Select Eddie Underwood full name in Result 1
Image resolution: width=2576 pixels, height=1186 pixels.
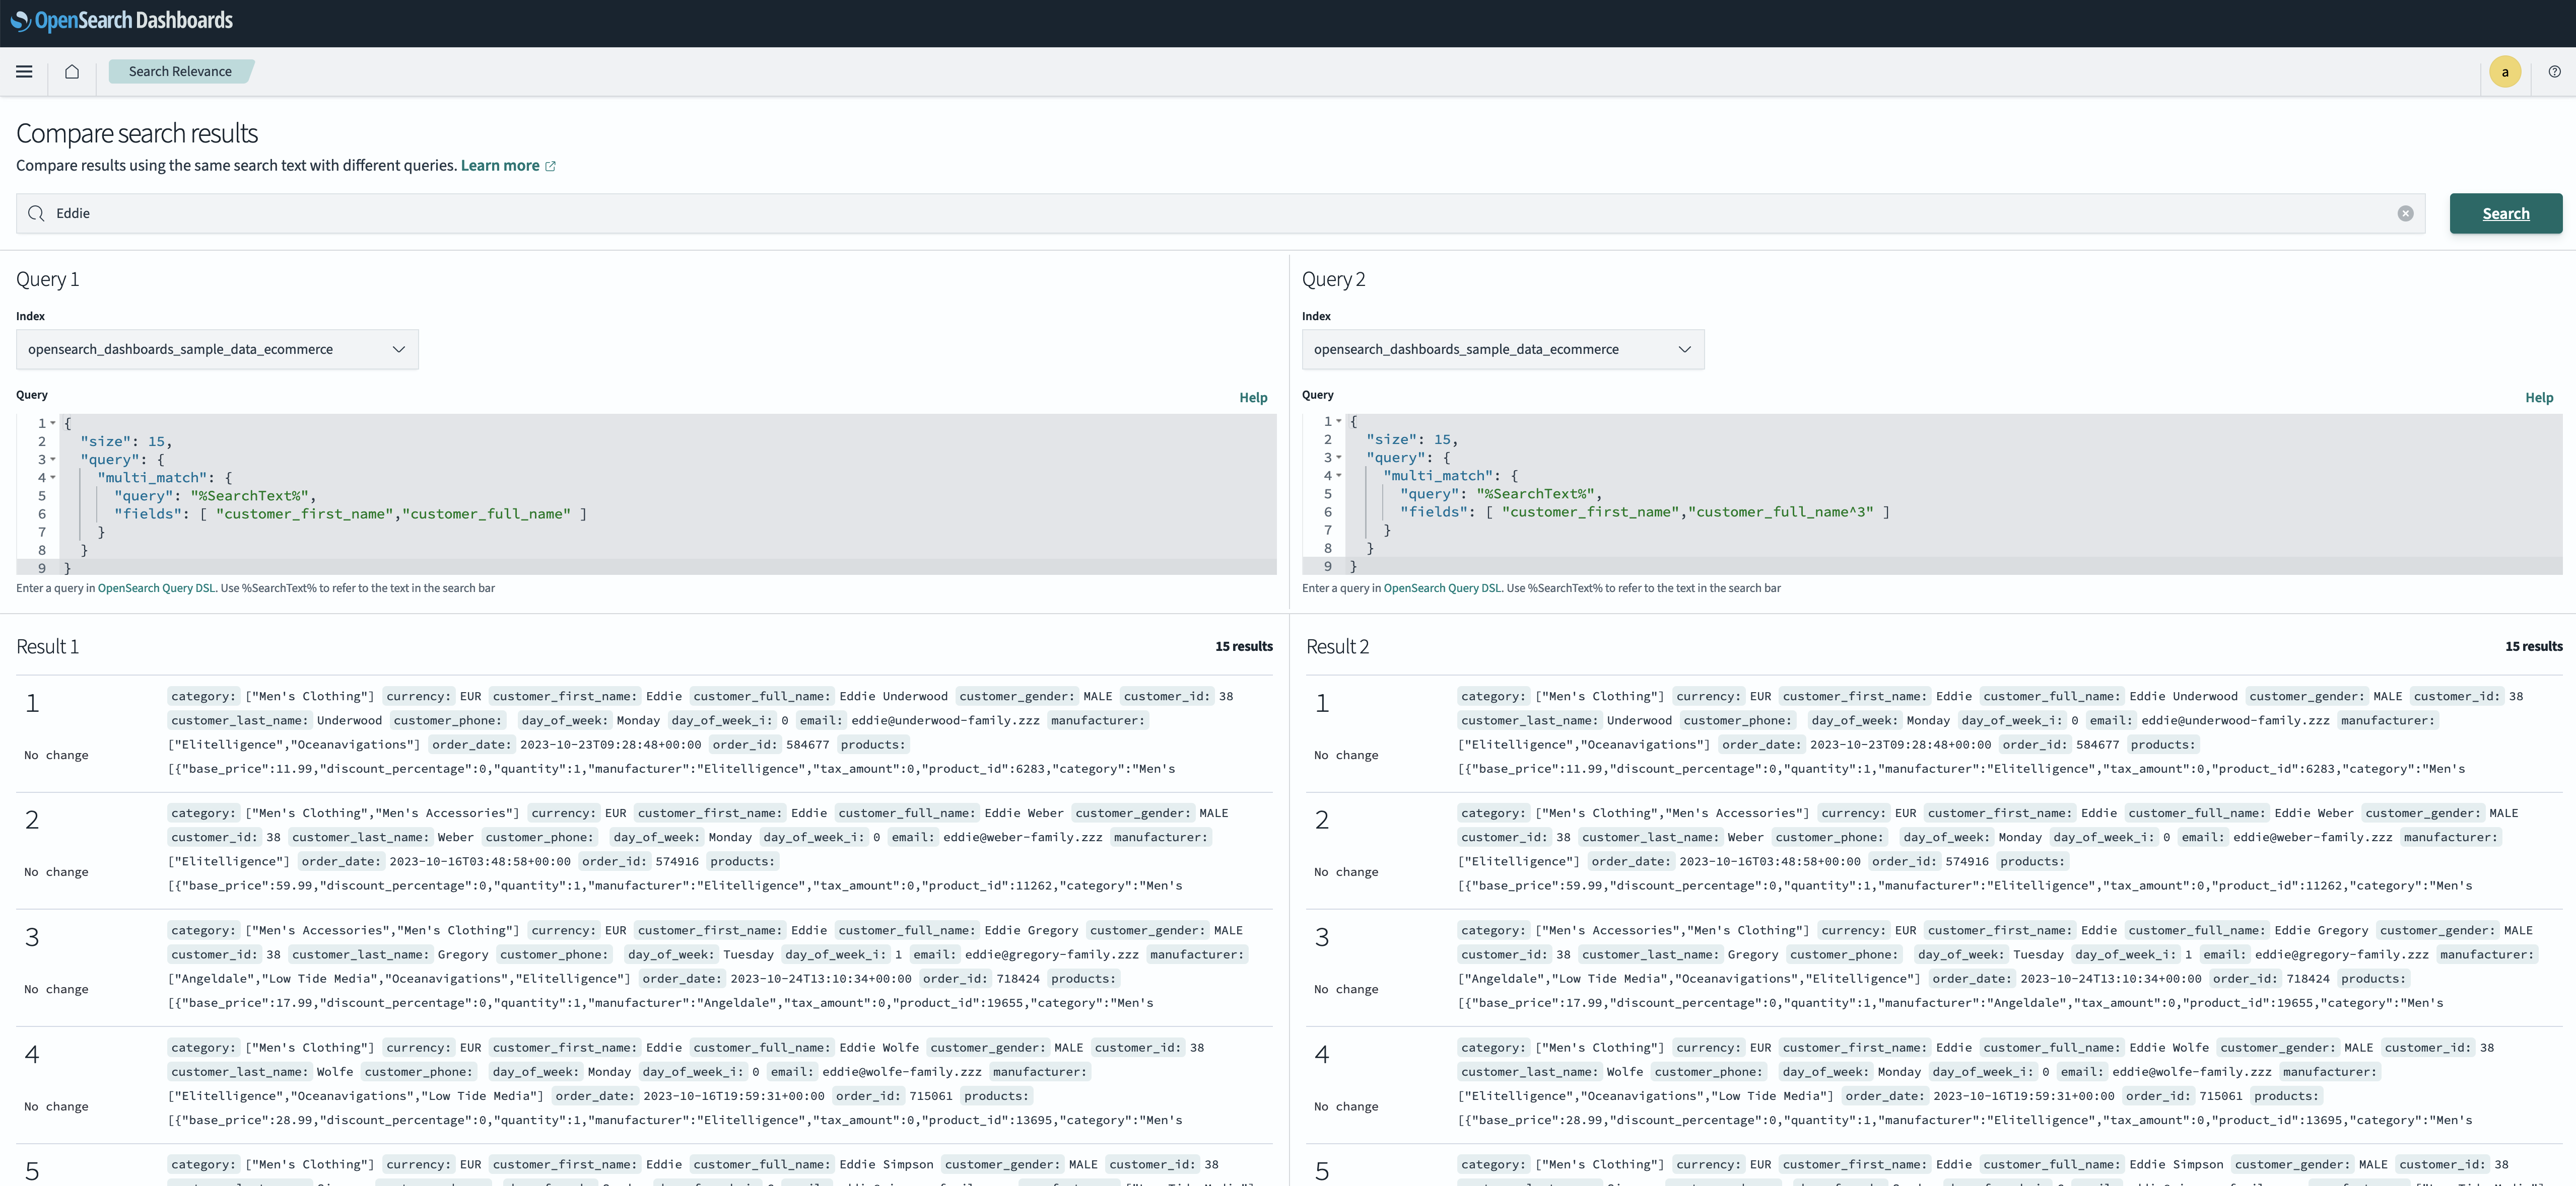point(893,696)
